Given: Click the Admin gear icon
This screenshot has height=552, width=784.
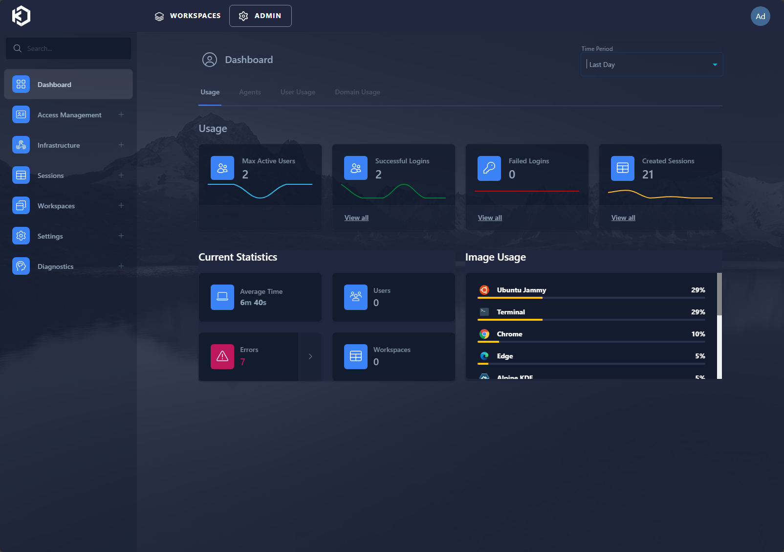Looking at the screenshot, I should click(x=243, y=16).
